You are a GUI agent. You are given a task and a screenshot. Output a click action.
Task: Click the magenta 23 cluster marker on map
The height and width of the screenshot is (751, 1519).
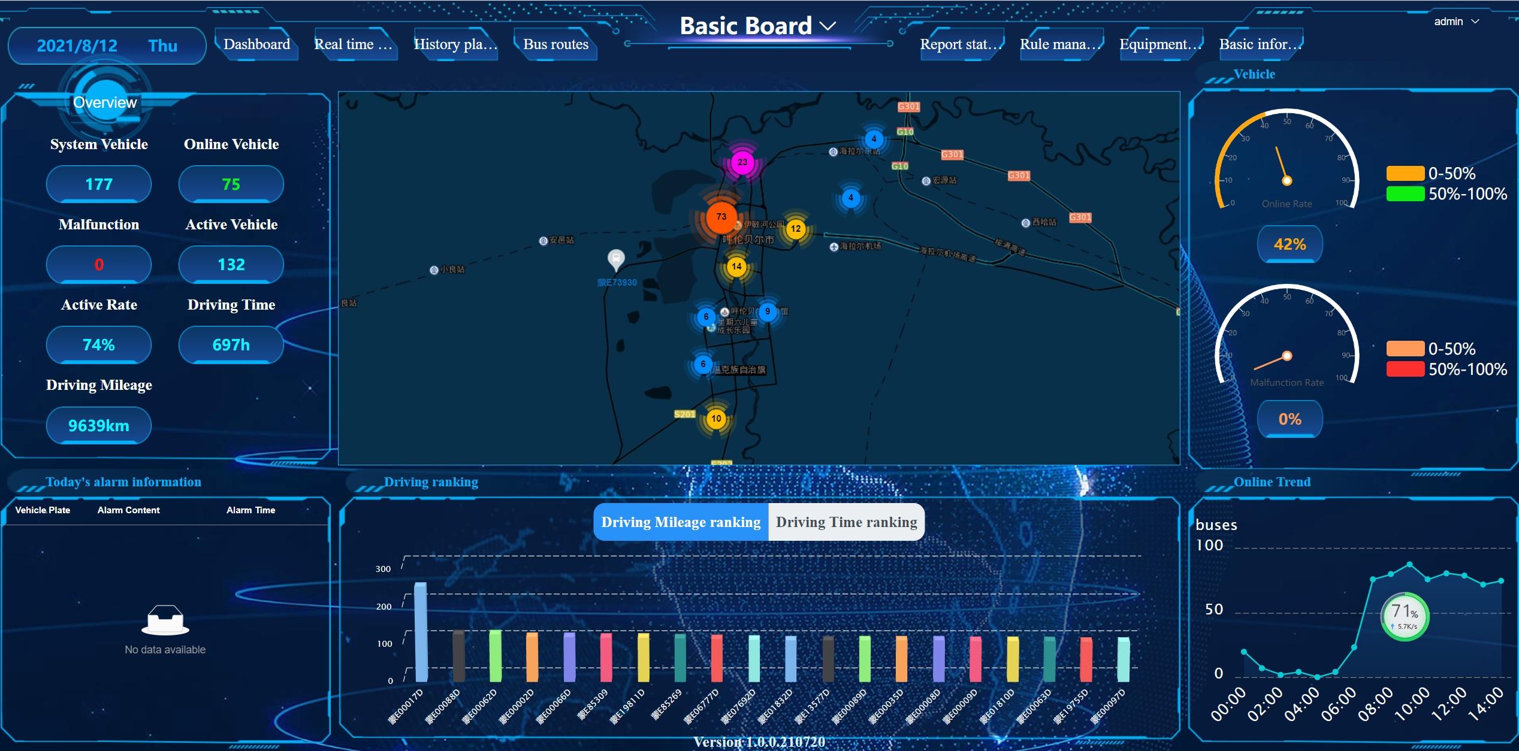(742, 162)
